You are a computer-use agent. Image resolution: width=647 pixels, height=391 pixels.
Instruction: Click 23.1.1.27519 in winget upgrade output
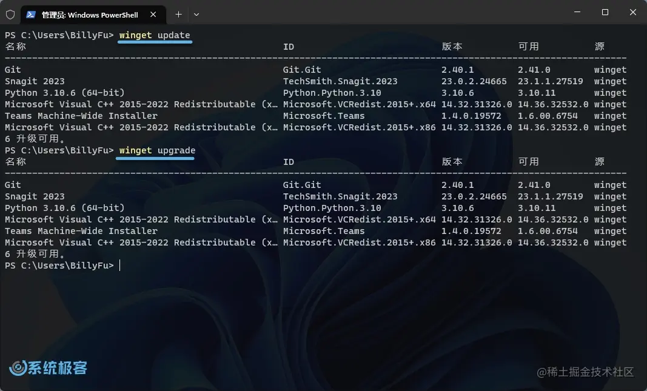pyautogui.click(x=551, y=196)
